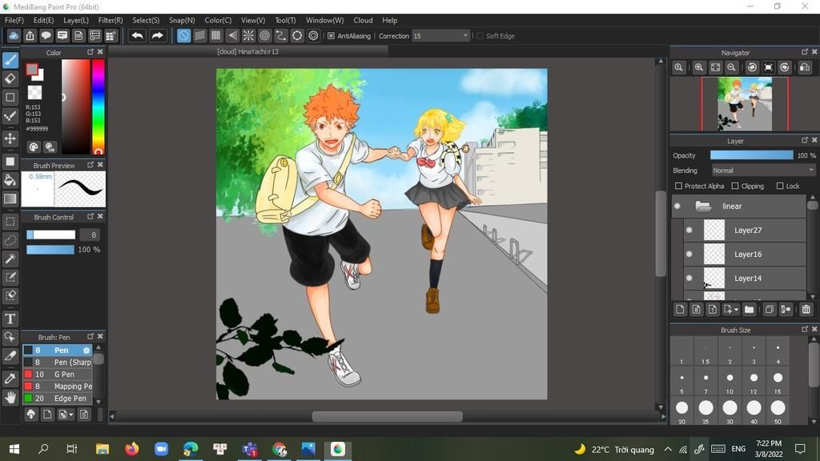
Task: Enable Clipping checkbox
Action: point(735,186)
